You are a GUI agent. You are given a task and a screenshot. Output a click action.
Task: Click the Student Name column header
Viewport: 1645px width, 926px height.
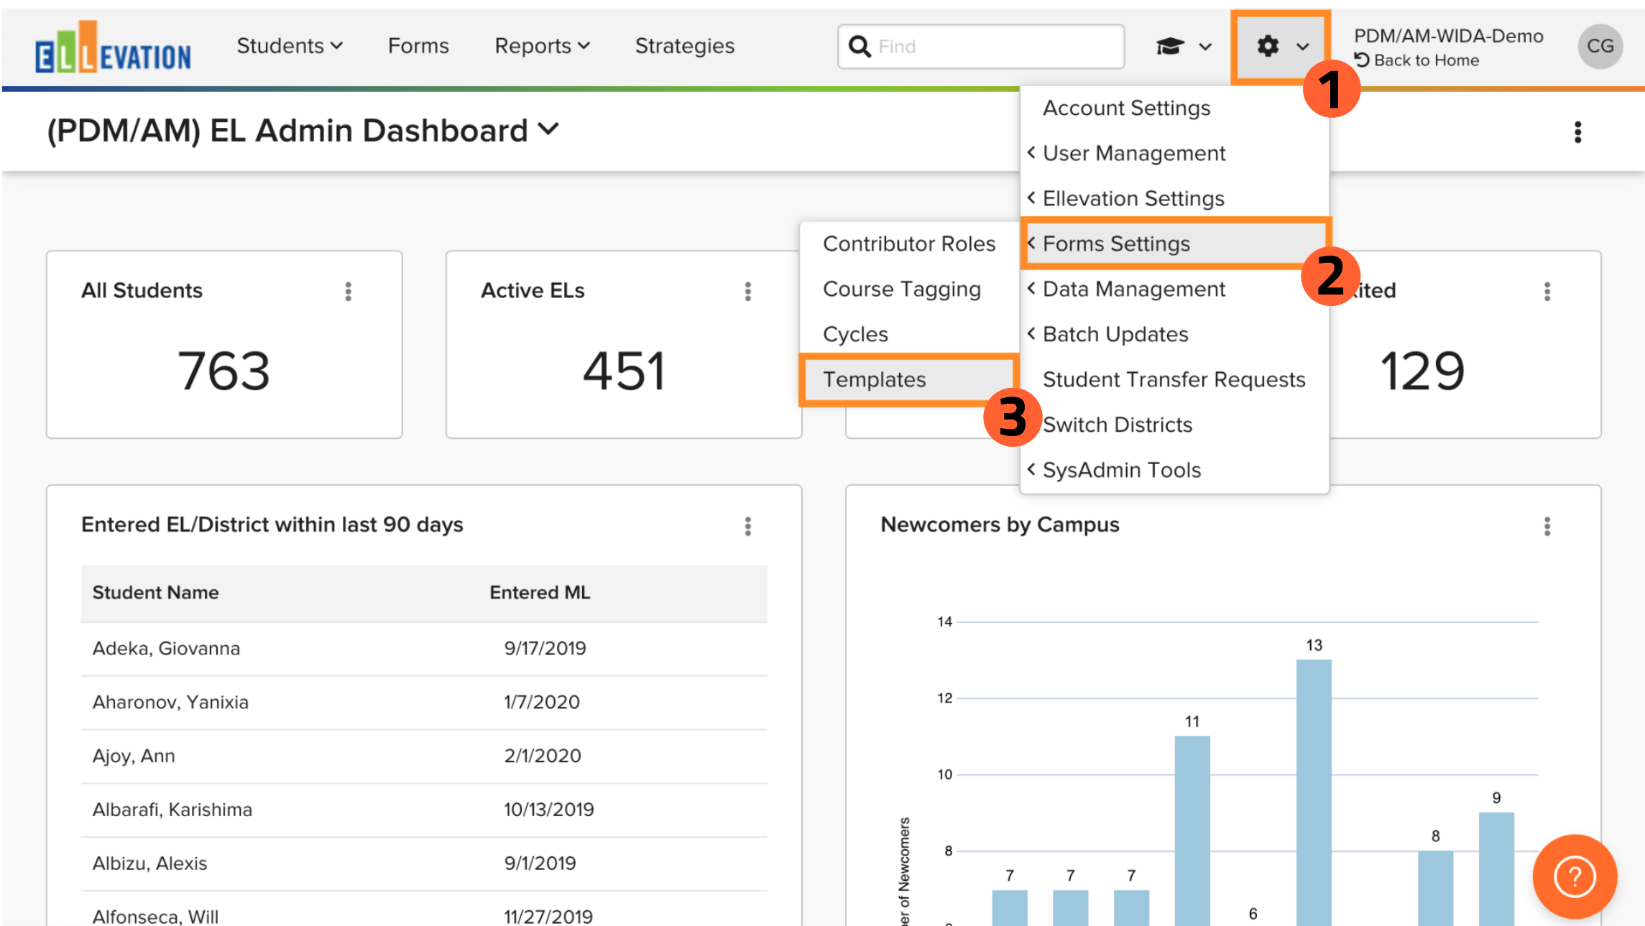[155, 593]
